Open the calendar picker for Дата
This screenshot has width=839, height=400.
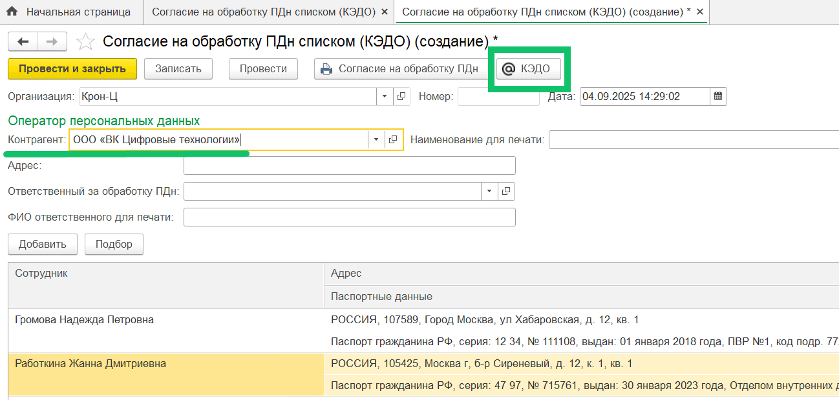pos(717,97)
